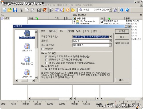
Task: Select 믹스 모드 CD compilation type
Action: pyautogui.click(x=27, y=61)
